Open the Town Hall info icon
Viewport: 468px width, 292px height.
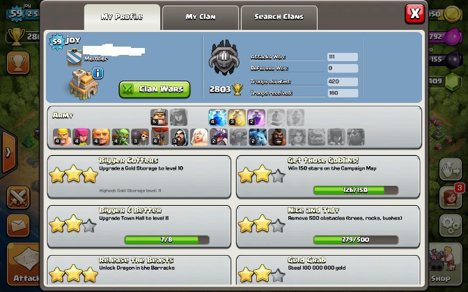[97, 73]
